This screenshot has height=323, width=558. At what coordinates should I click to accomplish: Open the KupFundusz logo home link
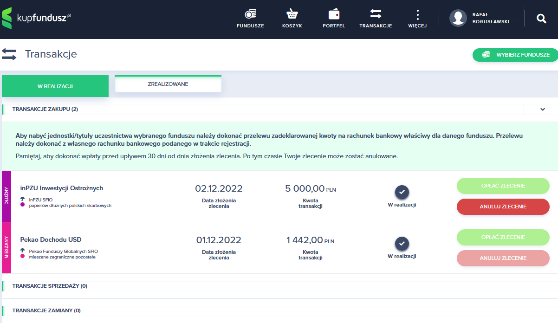(x=36, y=18)
